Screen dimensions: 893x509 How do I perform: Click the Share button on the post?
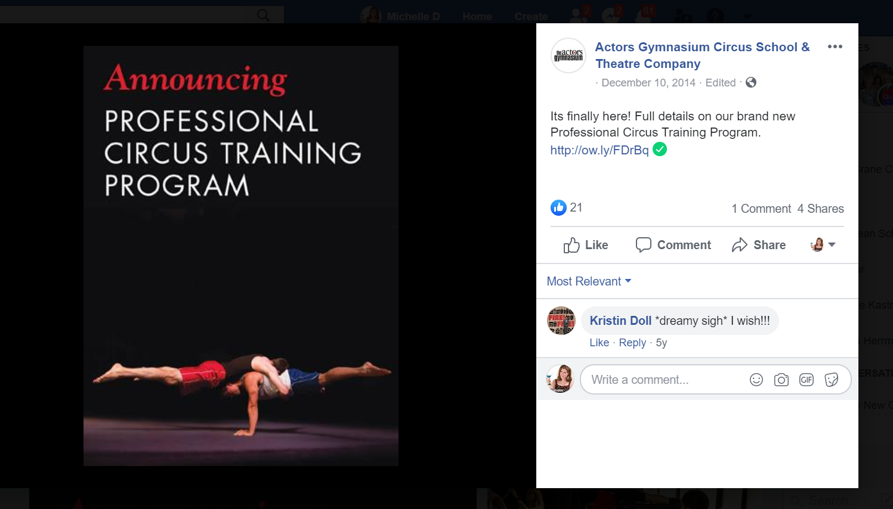[x=759, y=245]
